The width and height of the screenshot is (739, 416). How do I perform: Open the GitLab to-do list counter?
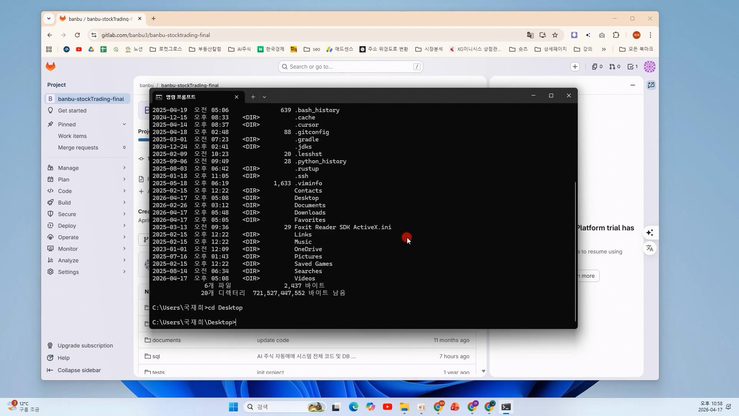(632, 67)
